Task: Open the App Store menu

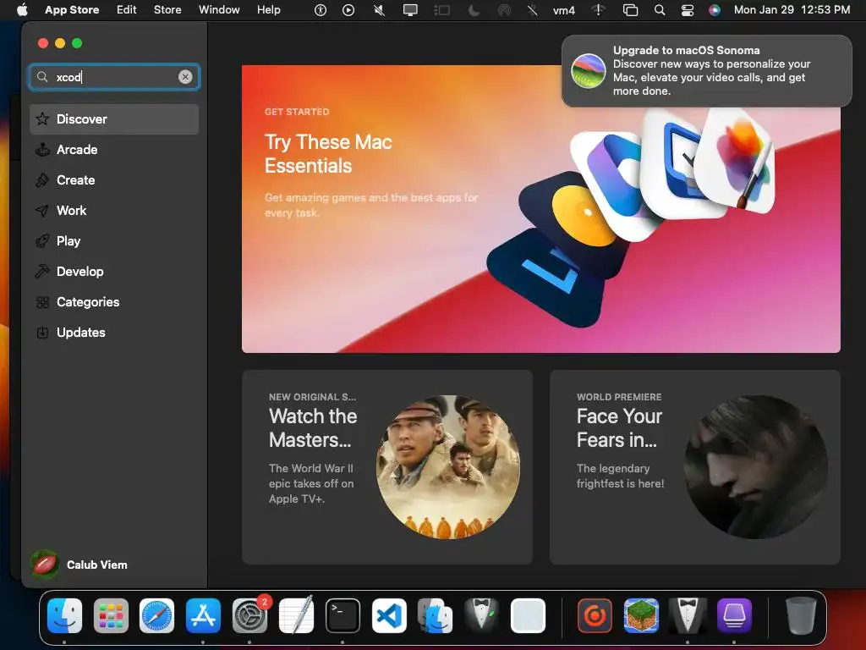Action: (72, 10)
